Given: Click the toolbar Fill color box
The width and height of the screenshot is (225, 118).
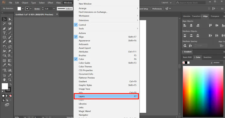Looking at the screenshot, I should pyautogui.click(x=5, y=86).
